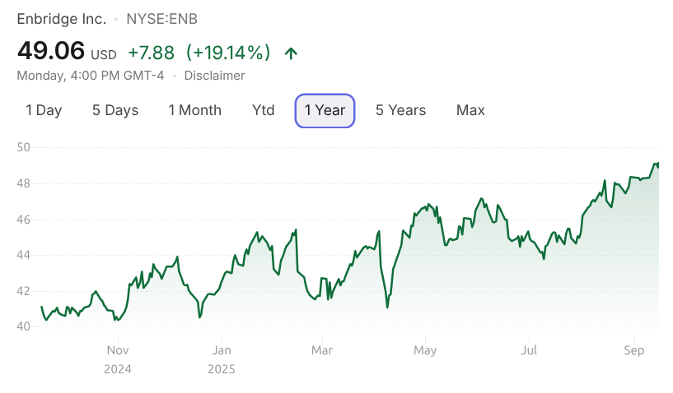Click the NYSE:ENB ticker label
Screen dimensions: 673x393
161,19
